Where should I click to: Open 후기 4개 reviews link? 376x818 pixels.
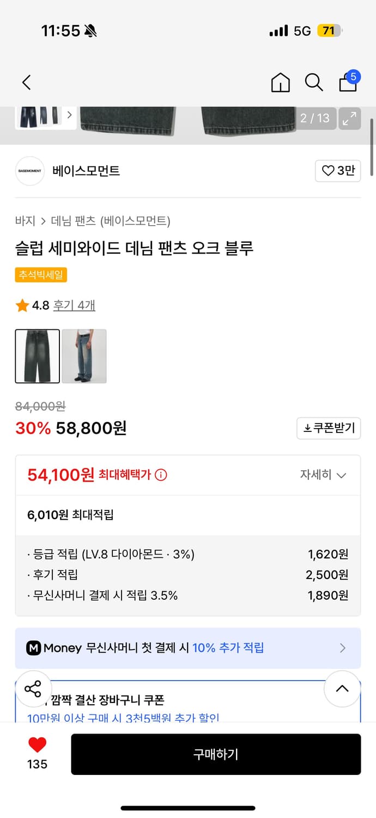74,305
